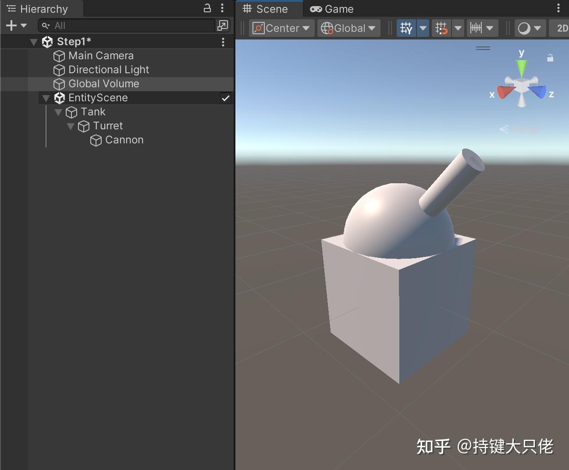Click the Hierarchy panel lock icon
The image size is (569, 470).
click(x=207, y=8)
